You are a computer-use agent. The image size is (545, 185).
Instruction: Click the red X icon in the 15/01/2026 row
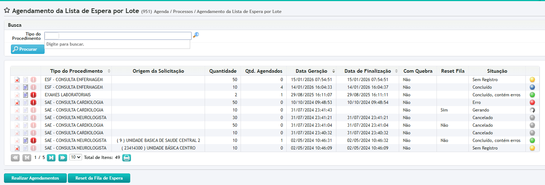(x=17, y=80)
